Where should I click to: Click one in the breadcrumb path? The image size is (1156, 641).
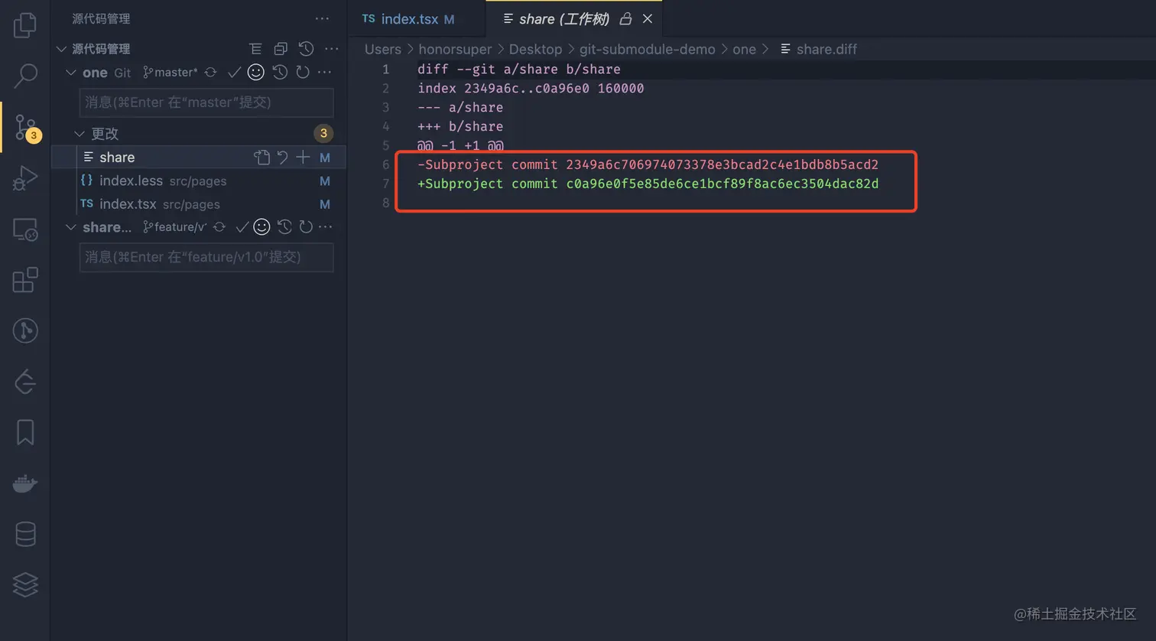(744, 50)
